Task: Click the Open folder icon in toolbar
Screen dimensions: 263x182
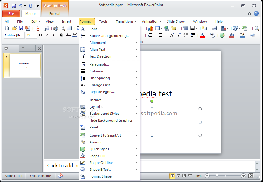Action: click(14, 28)
